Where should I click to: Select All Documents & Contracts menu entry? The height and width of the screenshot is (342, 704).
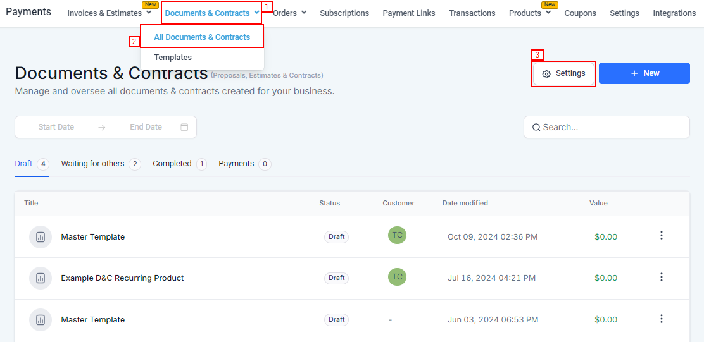[x=202, y=37]
